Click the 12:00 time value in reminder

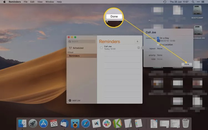click(x=172, y=41)
